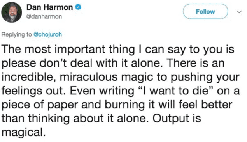Screen dimensions: 247x142
Task: Visit the @danharmon handle
Action: tap(44, 17)
